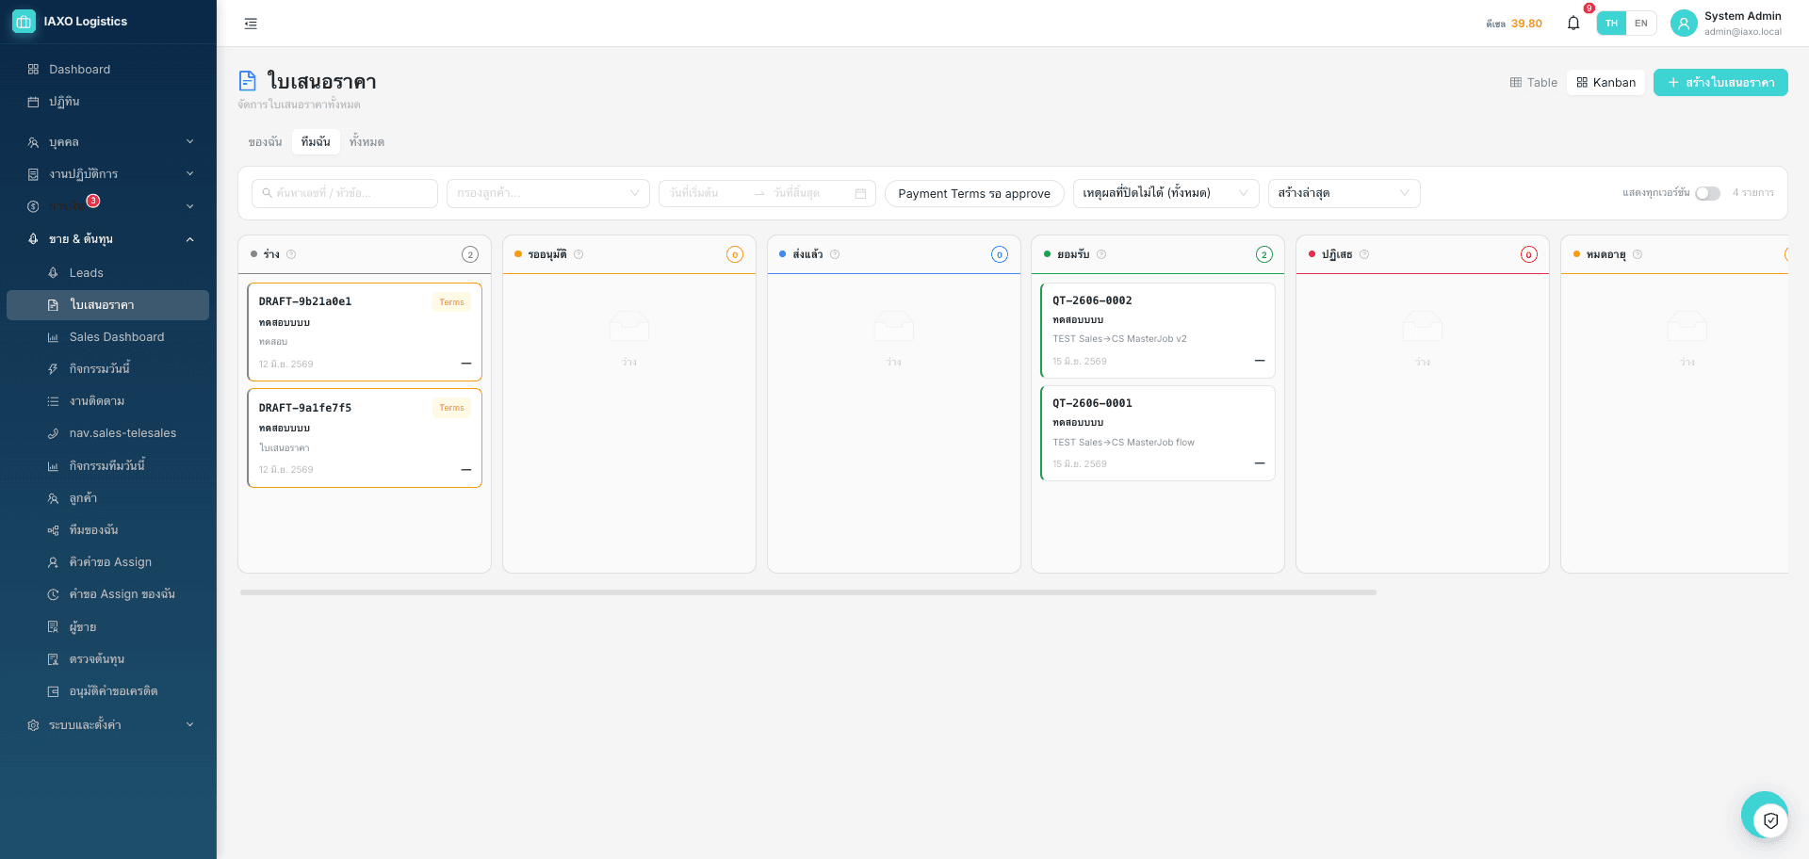Click the ค้นหาเลขที่ / หัวข้อ search field
The image size is (1809, 859).
[345, 193]
